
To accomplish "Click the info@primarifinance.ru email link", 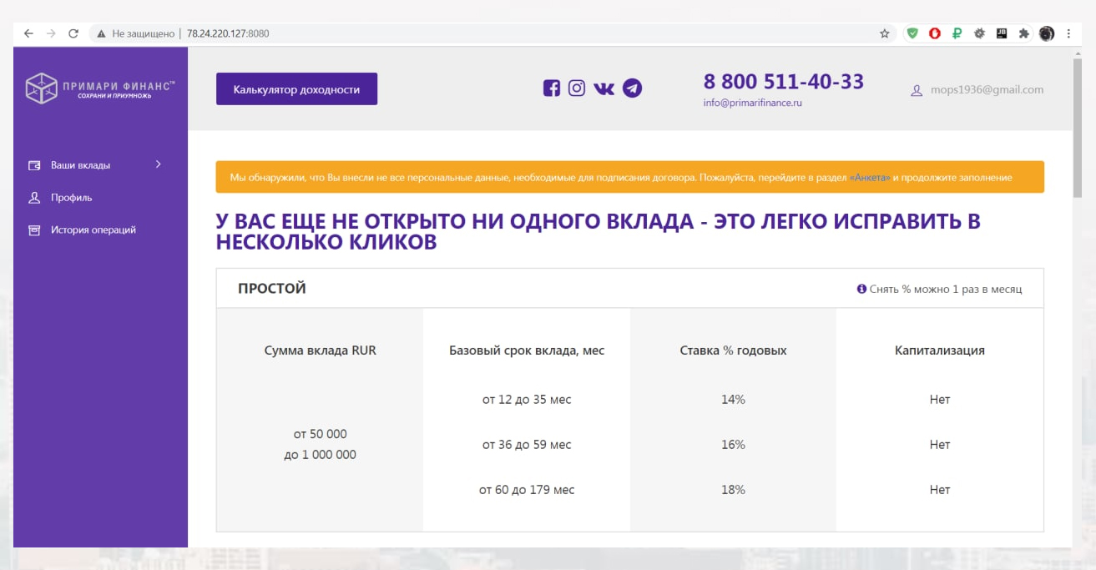I will pos(752,103).
